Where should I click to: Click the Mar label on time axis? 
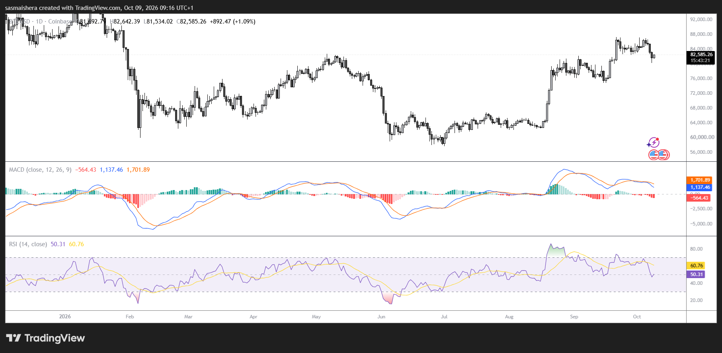tap(188, 317)
